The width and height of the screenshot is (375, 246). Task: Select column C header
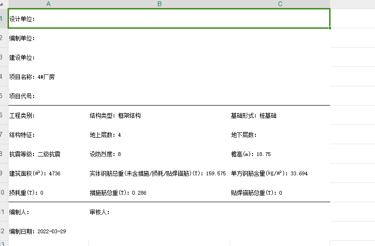280,4
